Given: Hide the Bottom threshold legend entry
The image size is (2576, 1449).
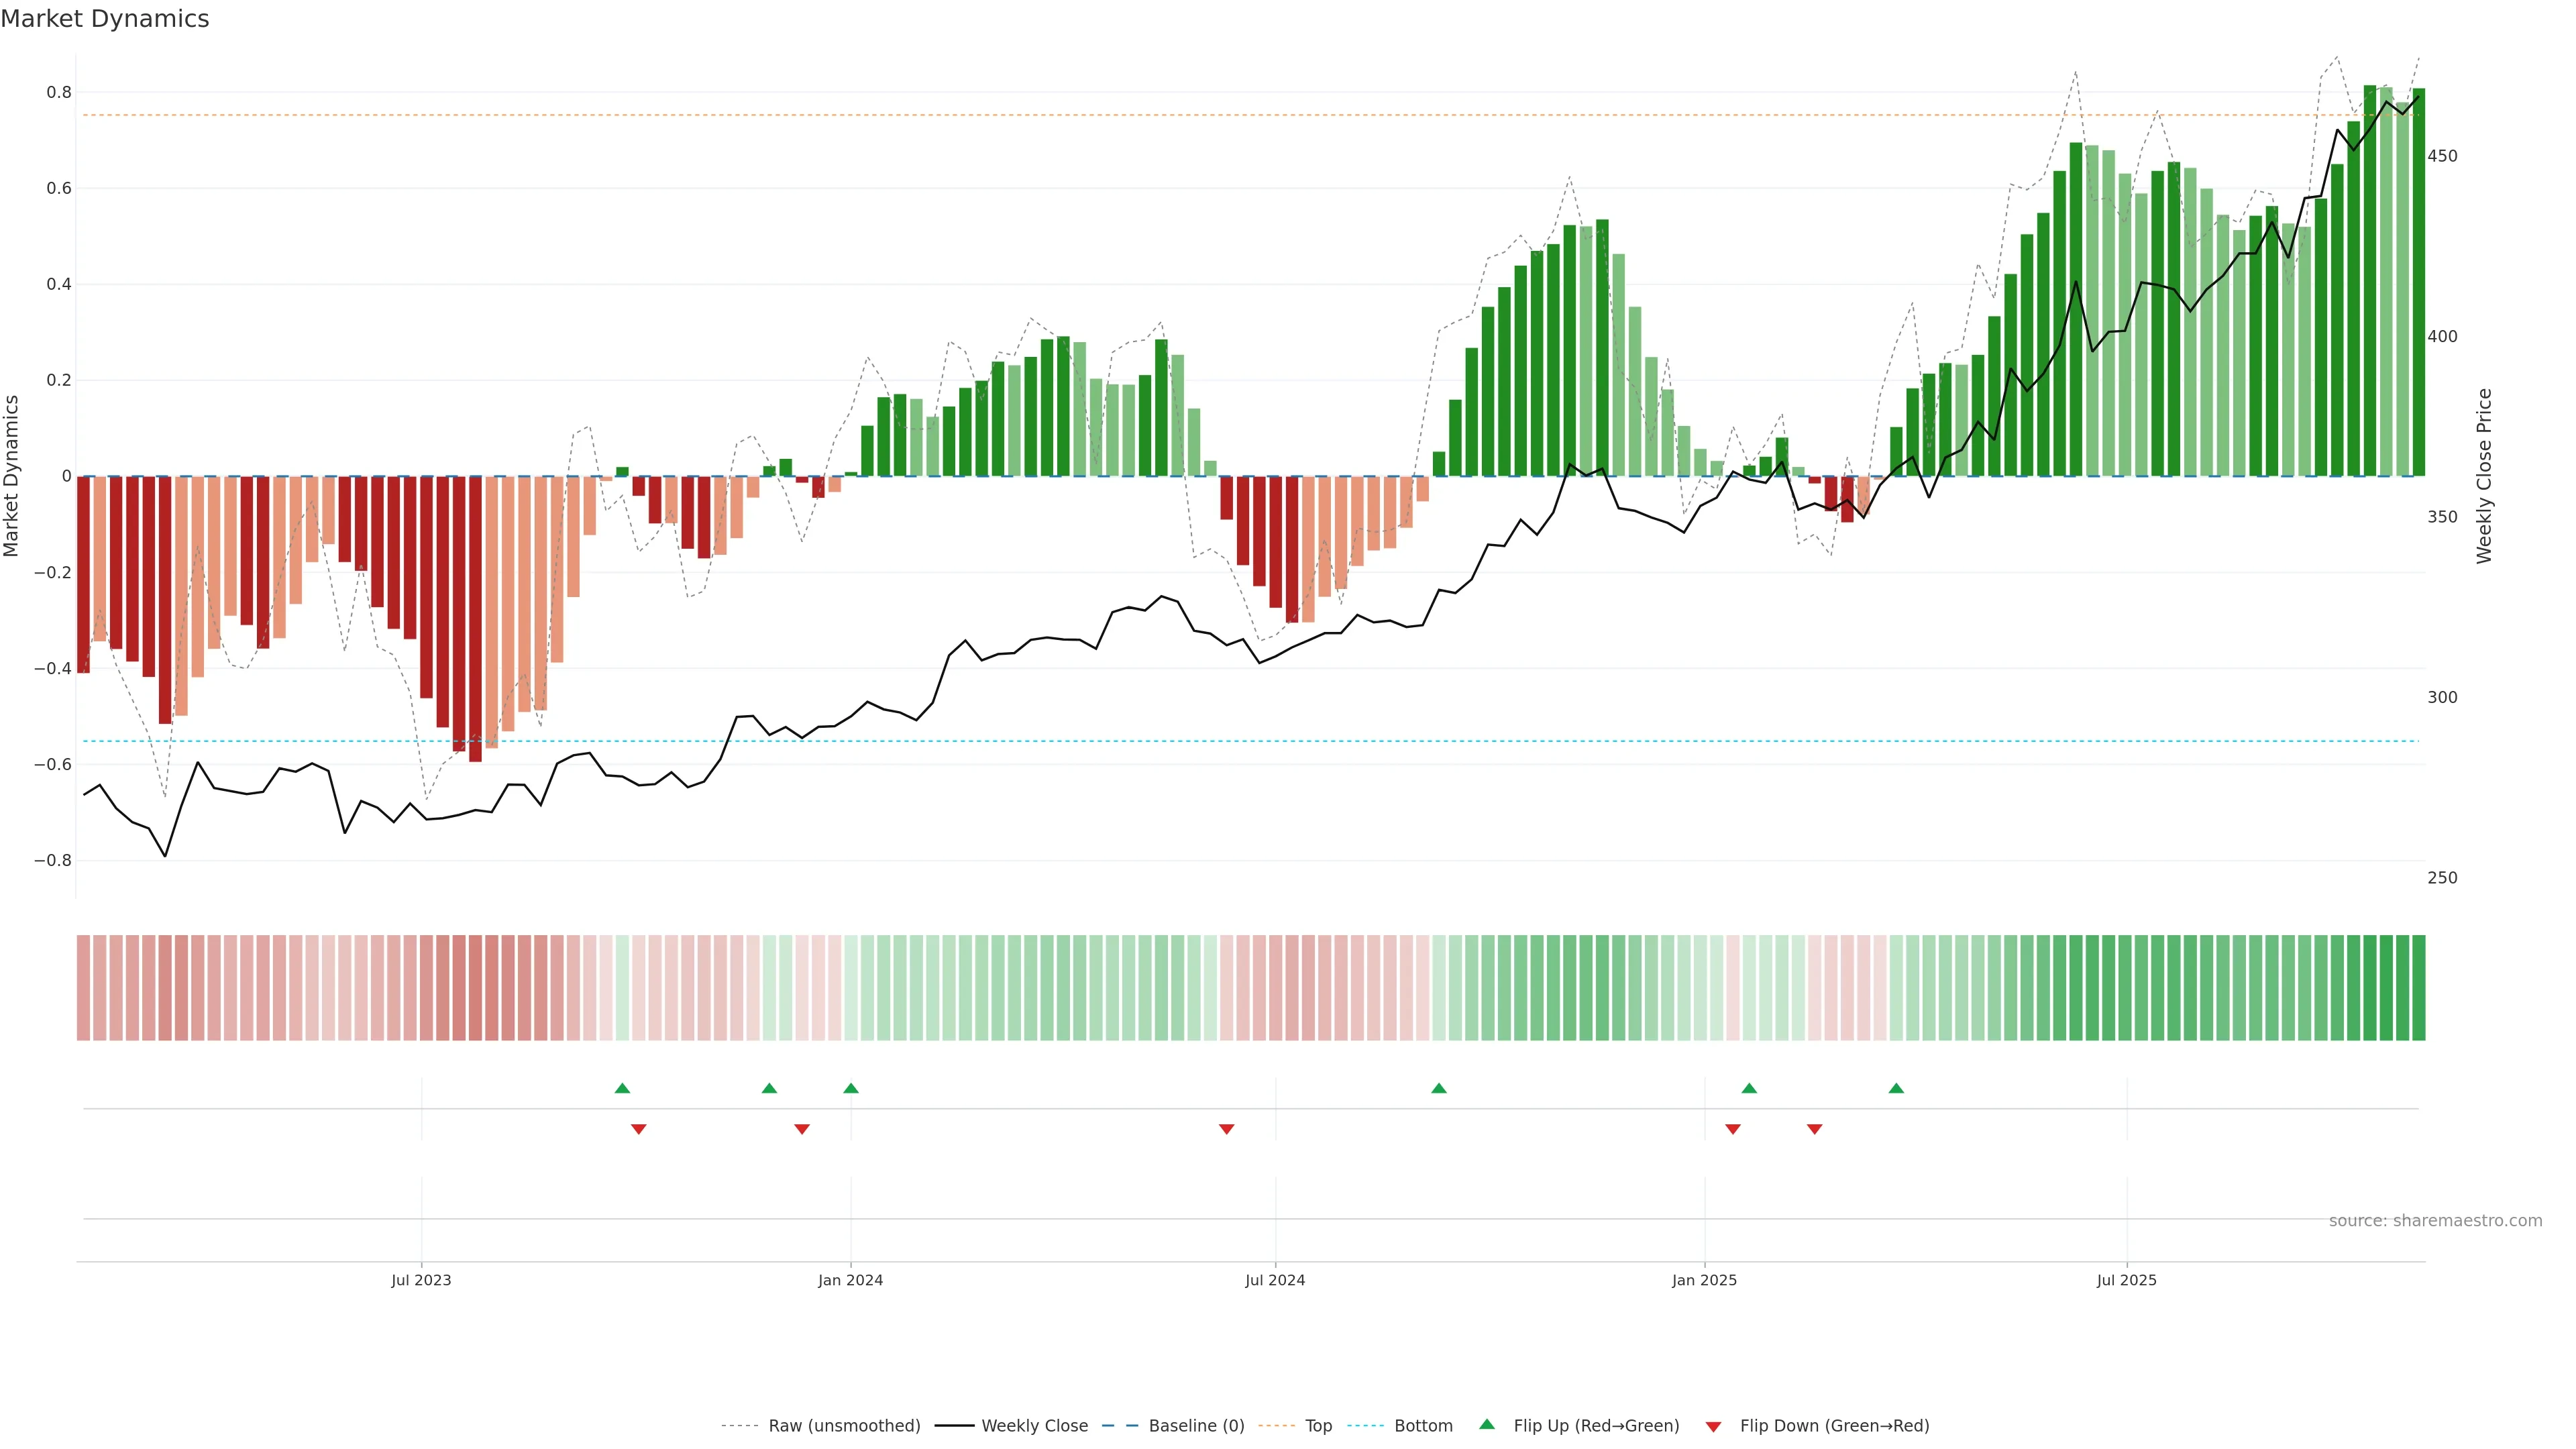Looking at the screenshot, I should click(1423, 1426).
